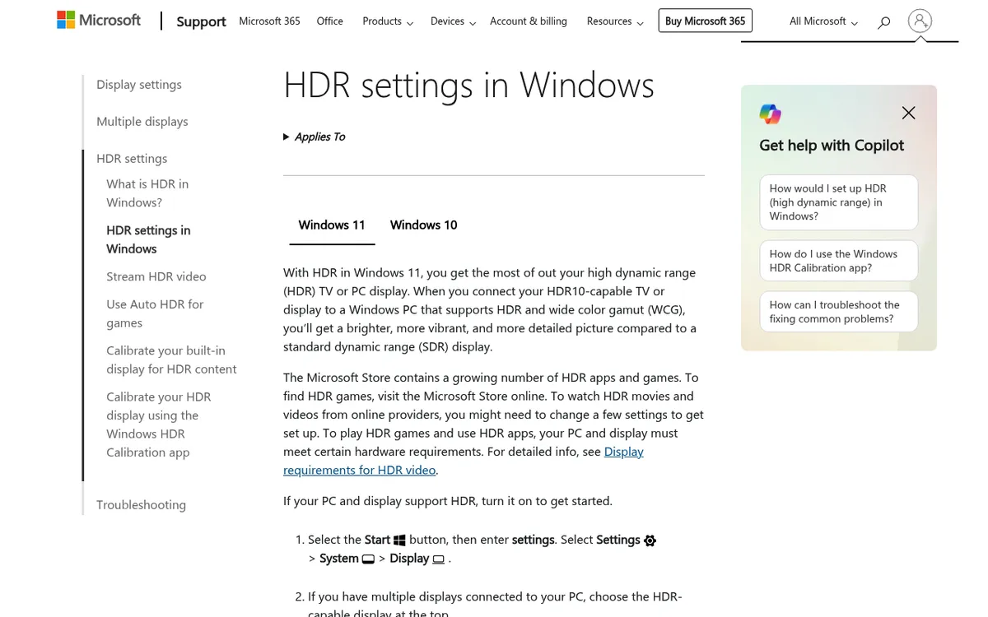Switch to the Windows 10 tab
This screenshot has width=988, height=617.
[424, 225]
